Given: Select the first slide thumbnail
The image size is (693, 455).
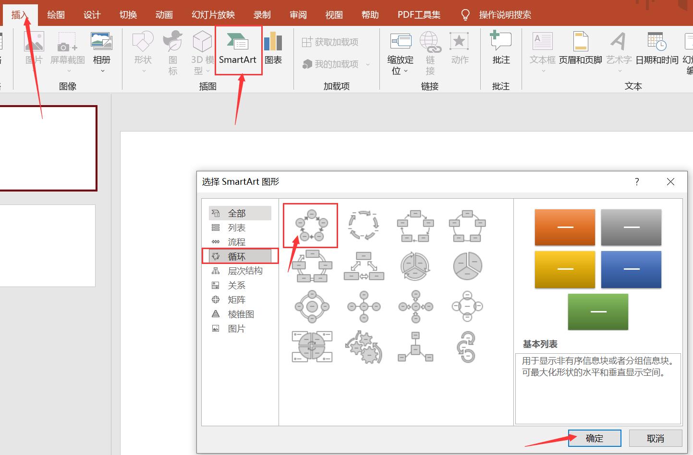Looking at the screenshot, I should 48,148.
